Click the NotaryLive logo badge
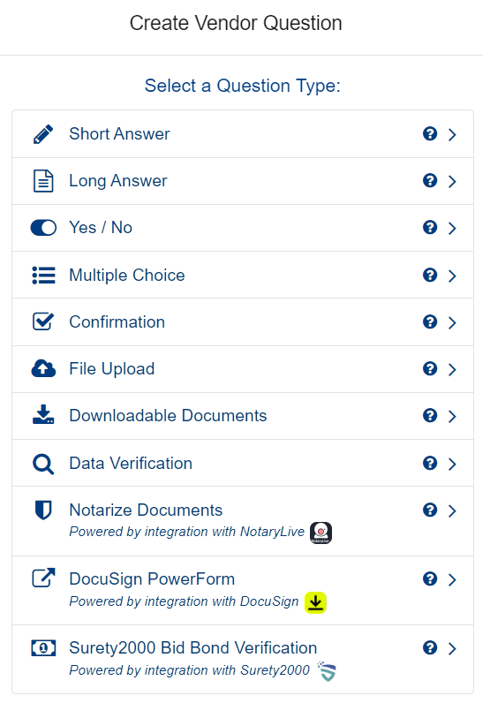 coord(321,533)
